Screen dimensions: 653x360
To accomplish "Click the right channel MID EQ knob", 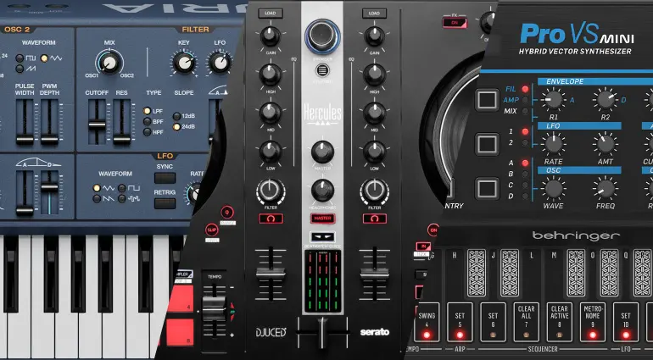I will pyautogui.click(x=374, y=113).
